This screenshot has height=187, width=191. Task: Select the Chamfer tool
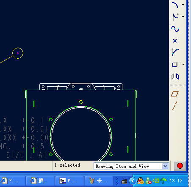[175, 52]
